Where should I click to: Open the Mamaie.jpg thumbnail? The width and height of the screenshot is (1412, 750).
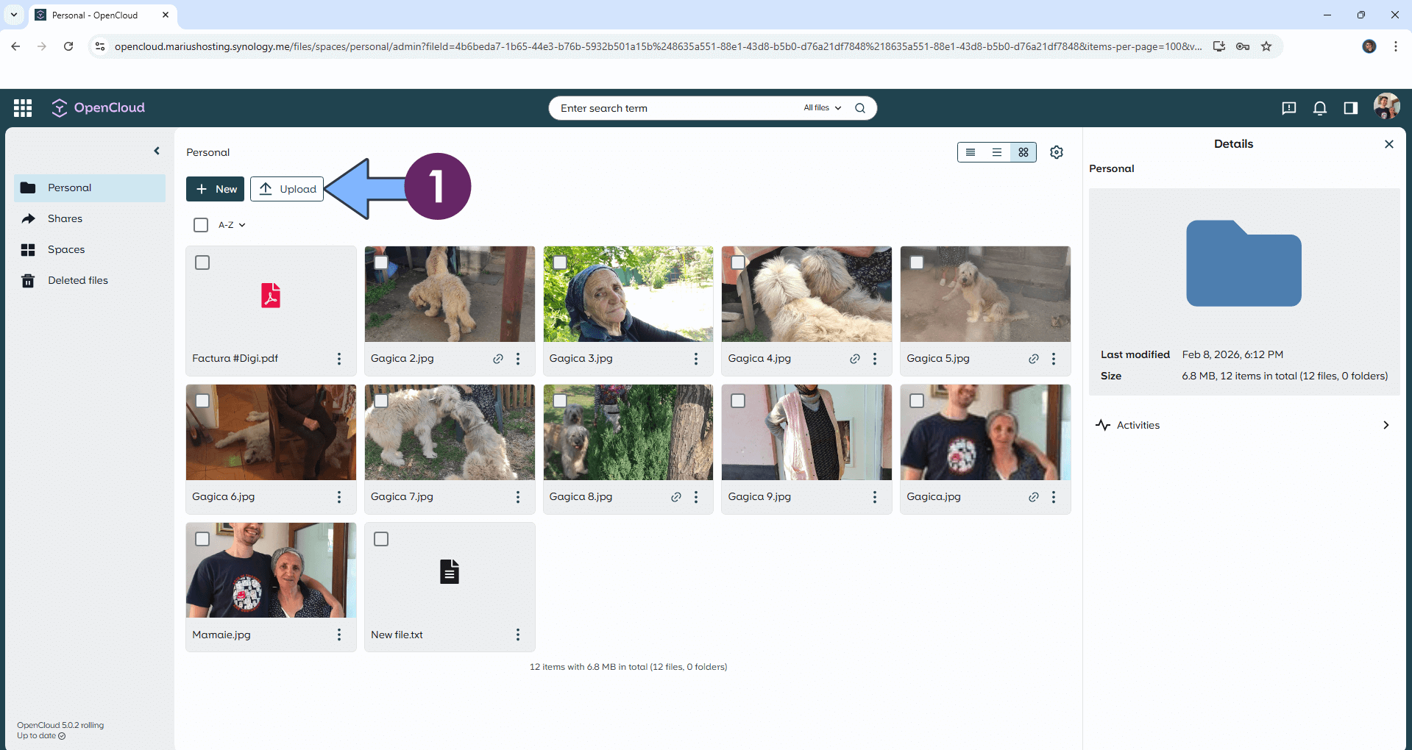[x=271, y=571]
